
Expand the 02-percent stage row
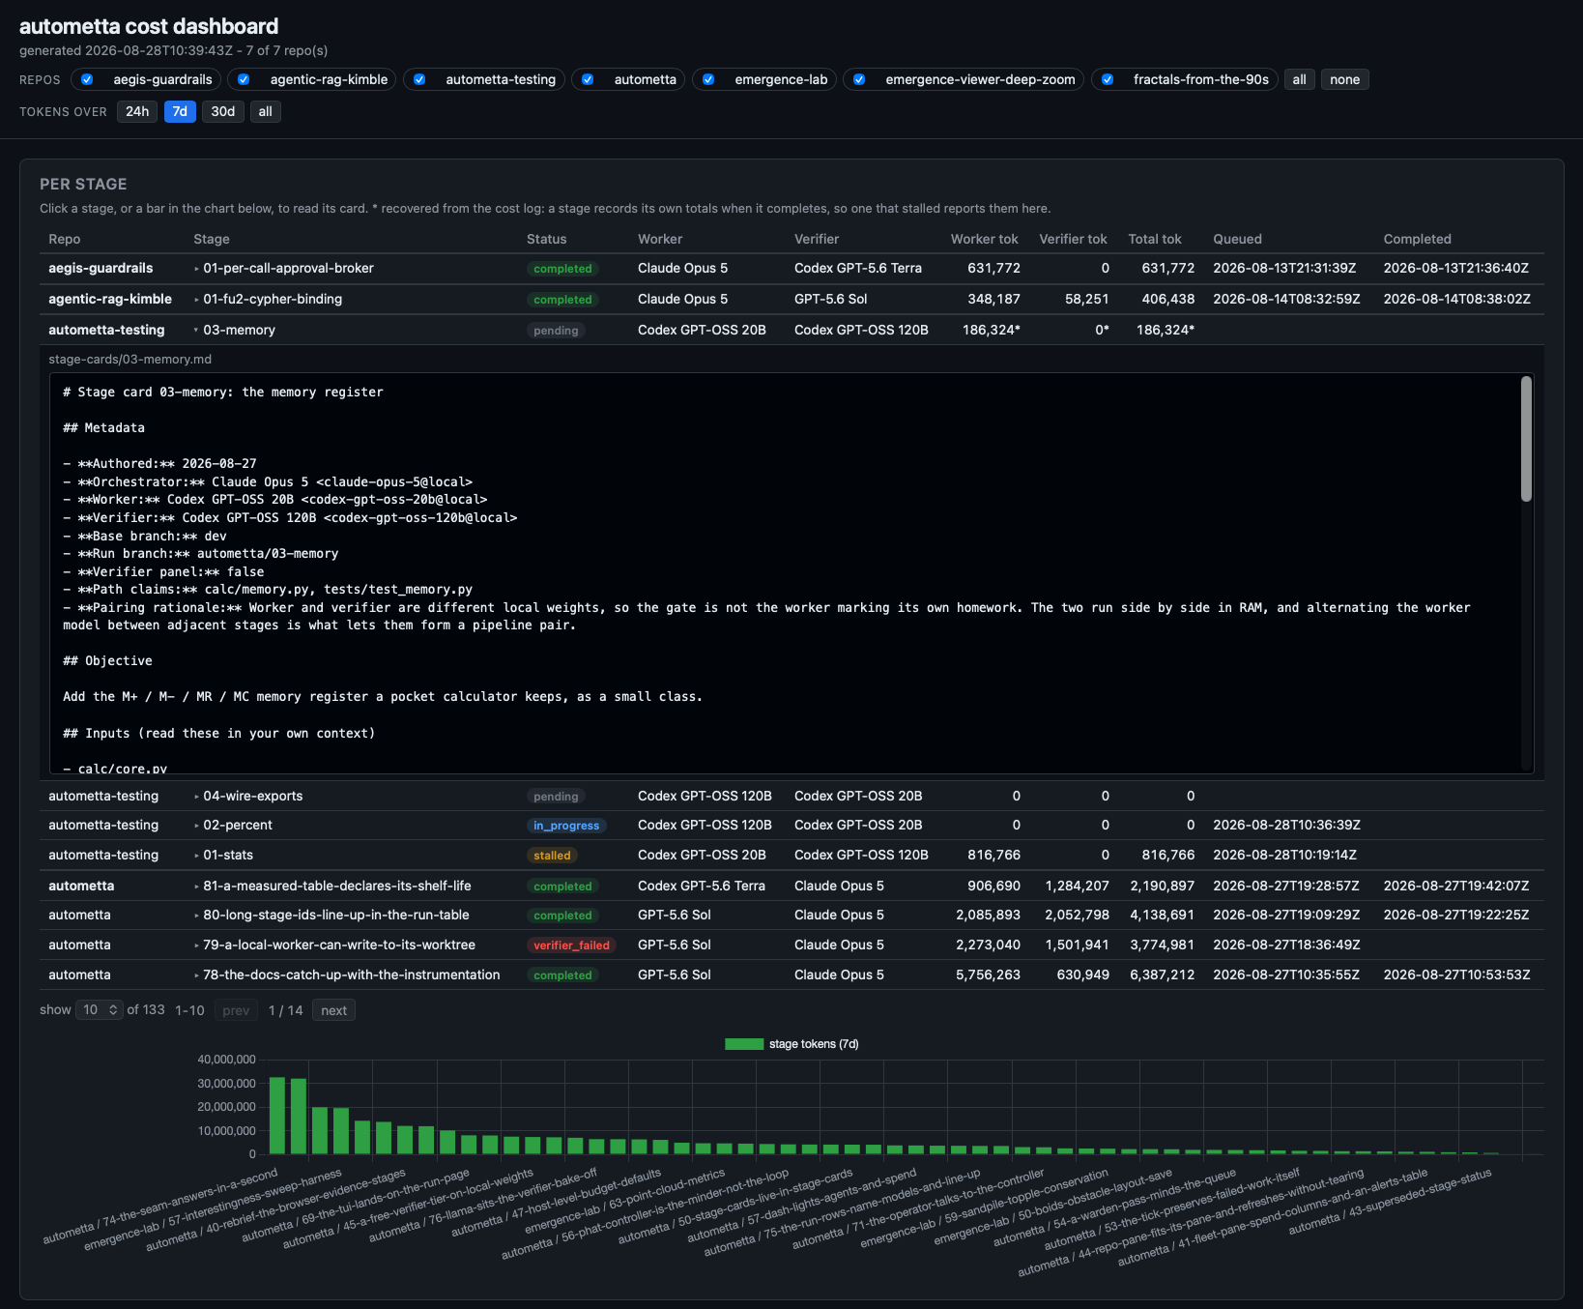237,825
